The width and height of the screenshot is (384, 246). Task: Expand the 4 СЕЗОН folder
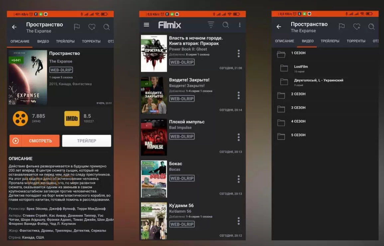[281, 123]
